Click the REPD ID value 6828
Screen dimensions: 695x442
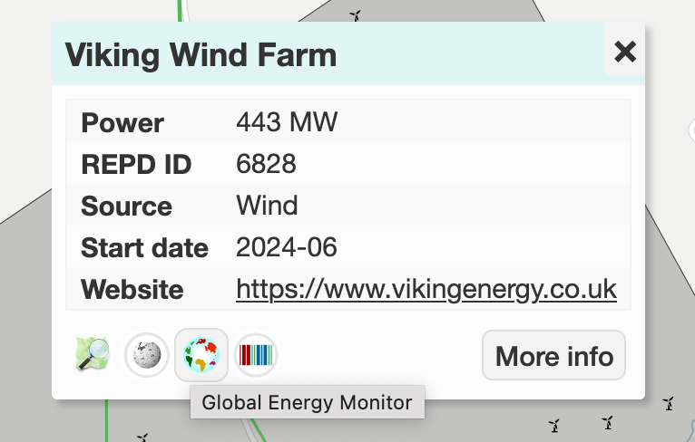coord(266,164)
